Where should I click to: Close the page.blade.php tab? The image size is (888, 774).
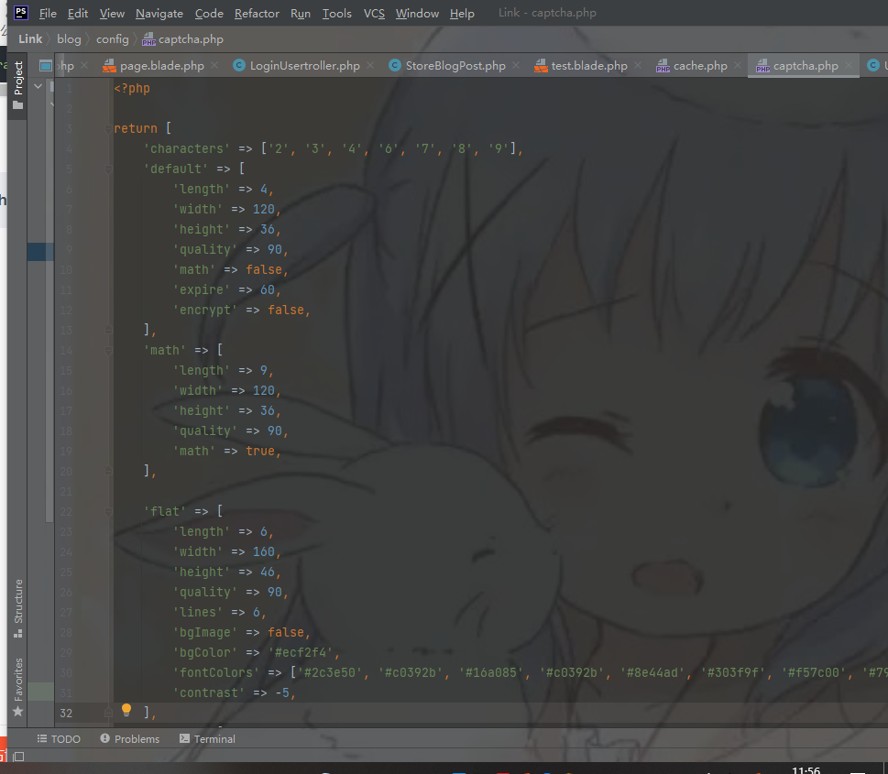[214, 66]
